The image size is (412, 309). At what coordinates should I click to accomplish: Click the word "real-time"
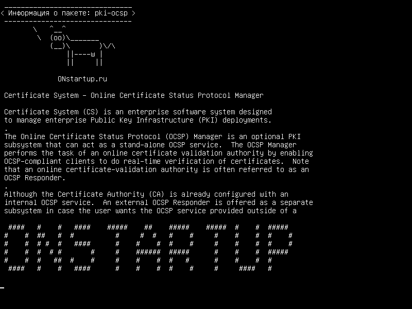point(142,161)
